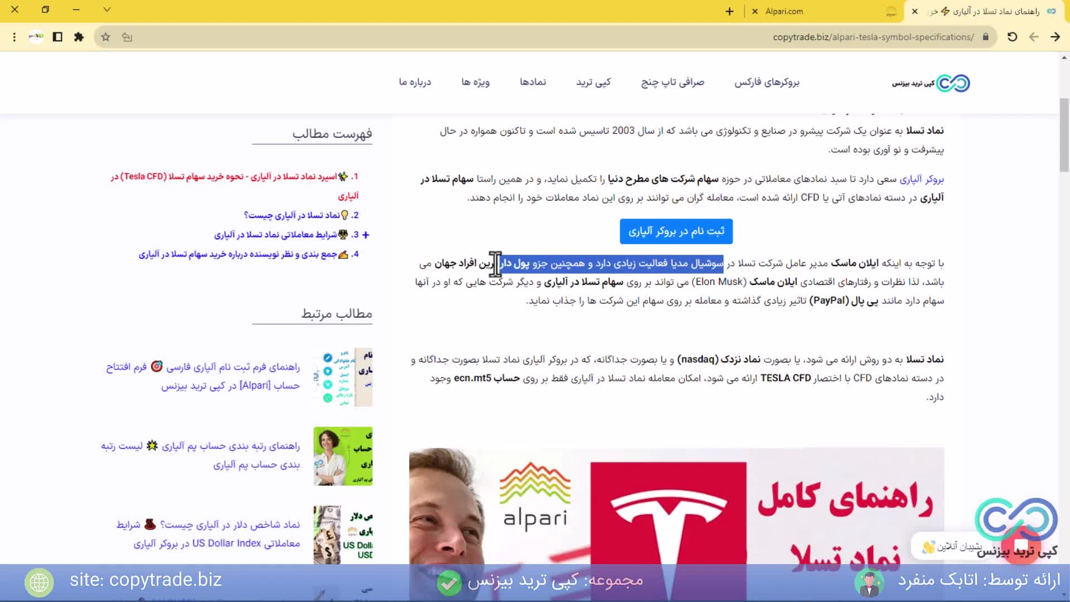The width and height of the screenshot is (1070, 602).
Task: Switch to the Alpari.com tab
Action: coord(784,11)
